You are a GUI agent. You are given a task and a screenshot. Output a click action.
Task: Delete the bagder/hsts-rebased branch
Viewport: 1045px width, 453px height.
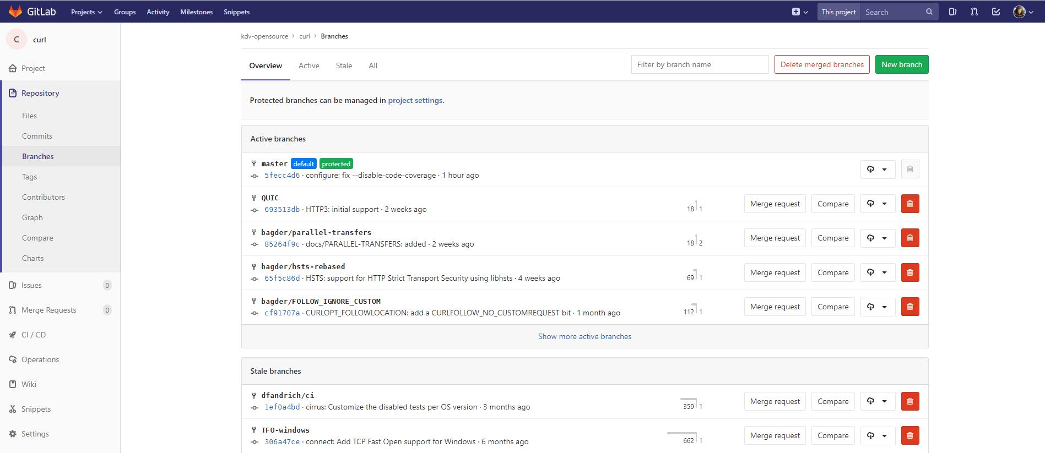[909, 272]
